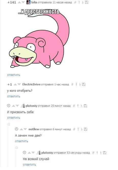
Task: Downvote plutoniy's 25 minutes ago comment
Action: pyautogui.click(x=17, y=106)
